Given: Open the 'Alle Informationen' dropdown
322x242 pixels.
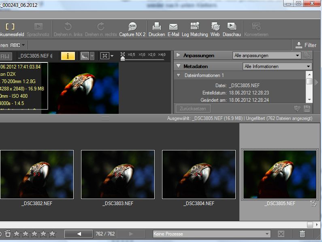Looking at the screenshot, I should click(277, 66).
